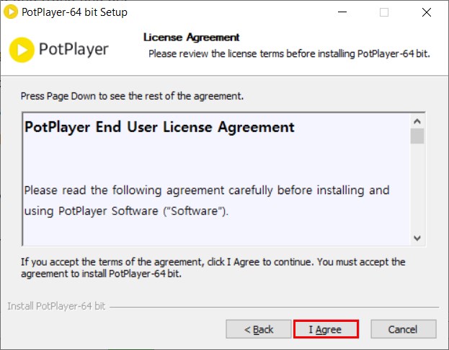This screenshot has width=449, height=350.
Task: Click the "PotPlayer End User License Agreement" heading
Action: coord(159,128)
